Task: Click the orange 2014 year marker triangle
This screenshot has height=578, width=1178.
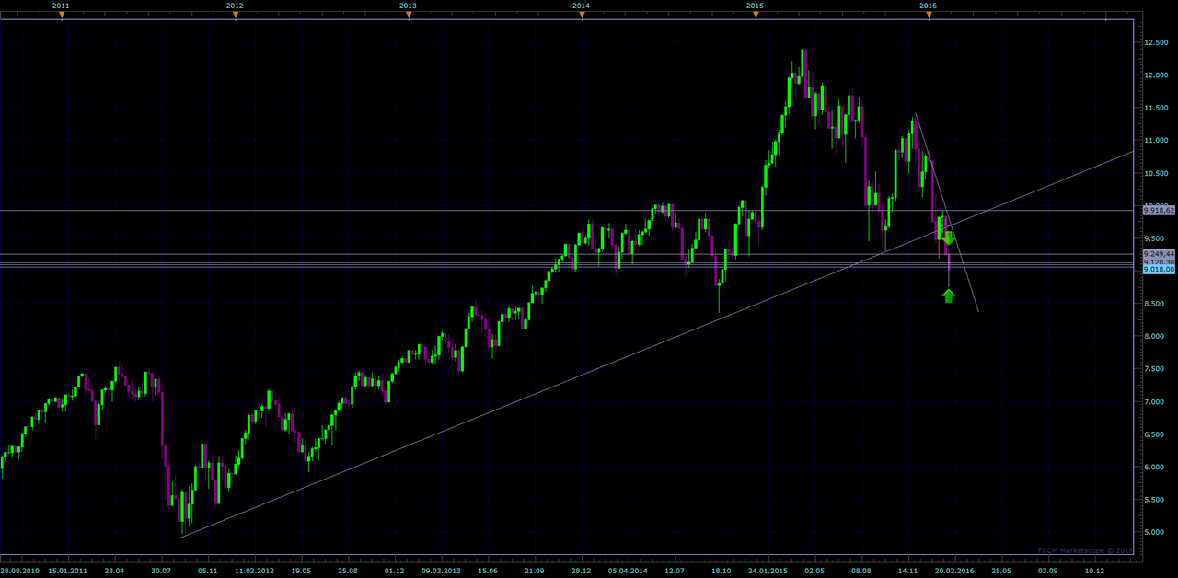Action: (582, 15)
